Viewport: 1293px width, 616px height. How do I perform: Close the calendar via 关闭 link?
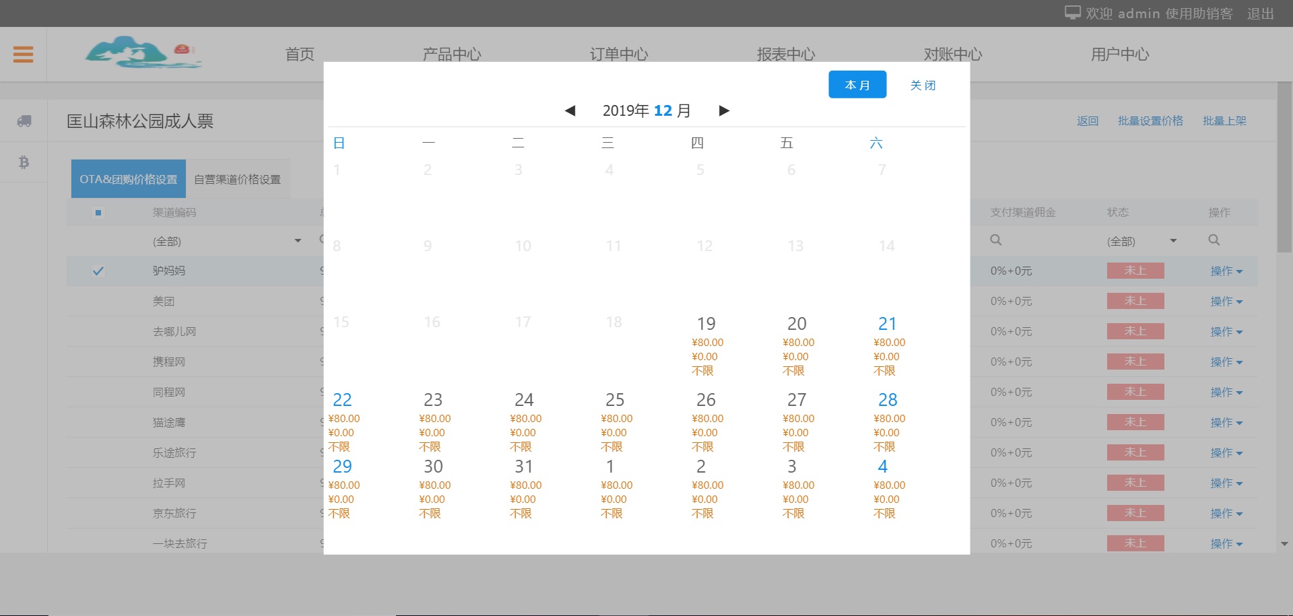pos(923,85)
